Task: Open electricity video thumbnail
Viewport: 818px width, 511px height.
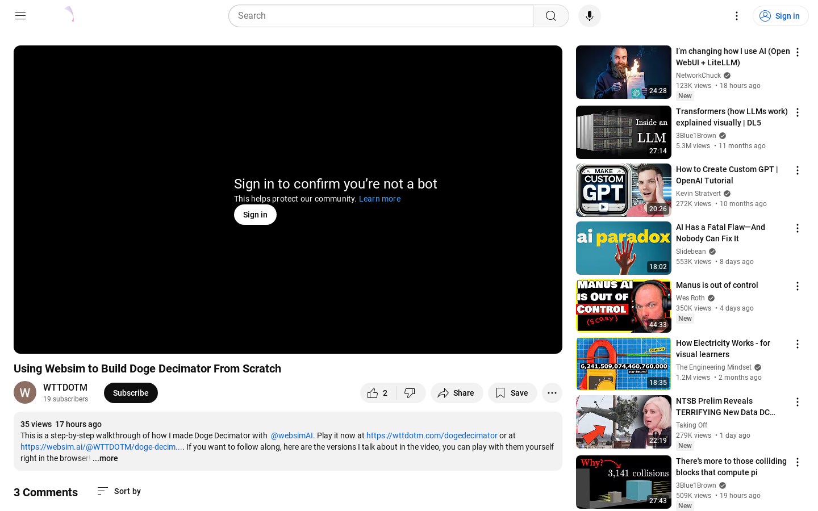Action: click(x=624, y=364)
